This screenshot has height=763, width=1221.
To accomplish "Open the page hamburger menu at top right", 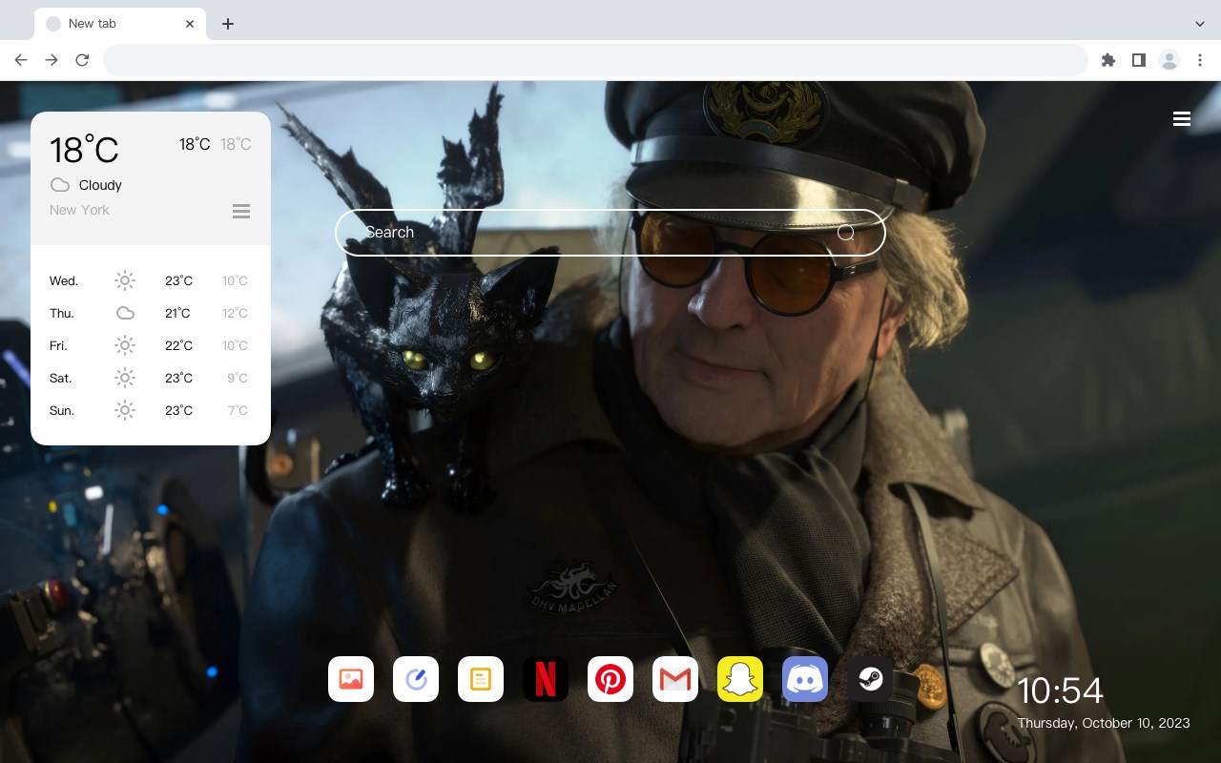I will pyautogui.click(x=1182, y=119).
